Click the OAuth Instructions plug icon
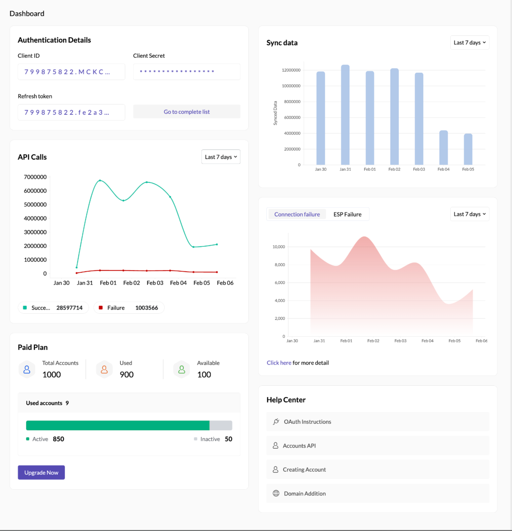The width and height of the screenshot is (512, 531). [x=276, y=421]
